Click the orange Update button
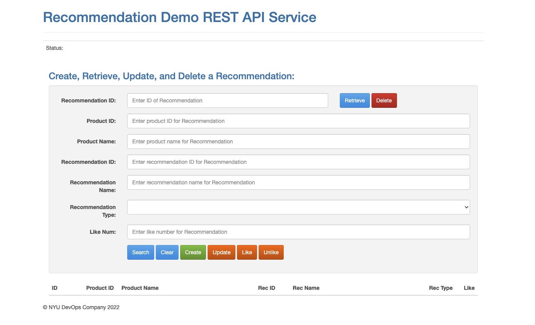Viewport: 535px width, 325px height. pyautogui.click(x=221, y=252)
